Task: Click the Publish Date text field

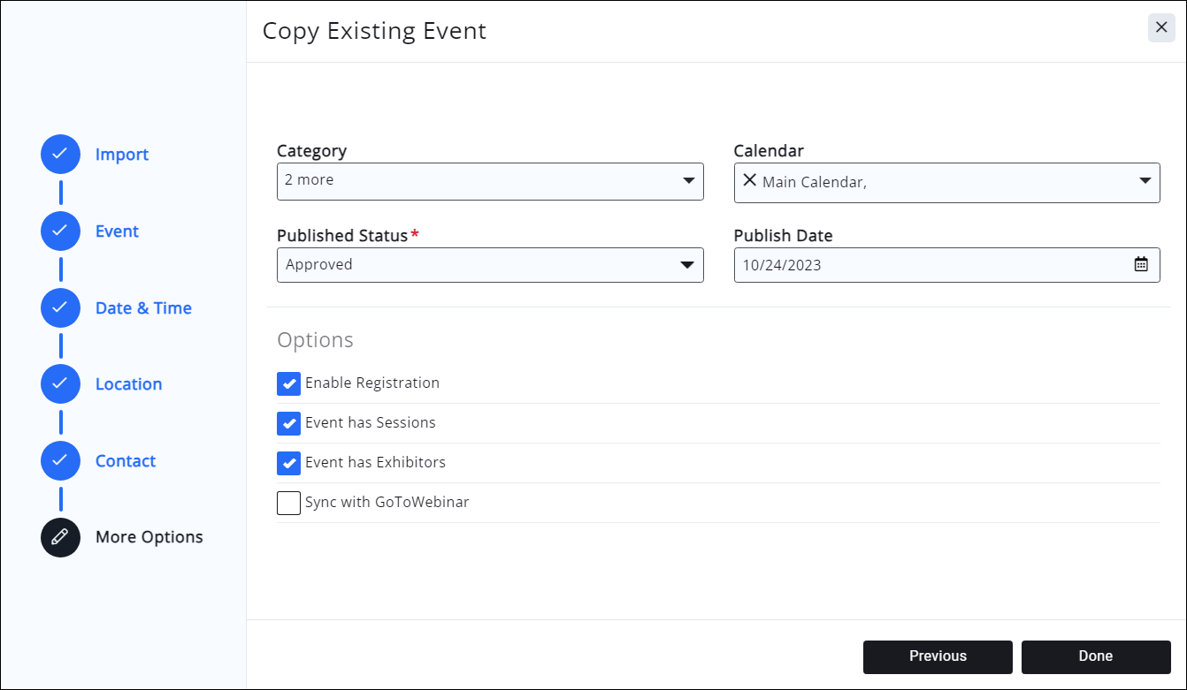Action: (x=929, y=265)
